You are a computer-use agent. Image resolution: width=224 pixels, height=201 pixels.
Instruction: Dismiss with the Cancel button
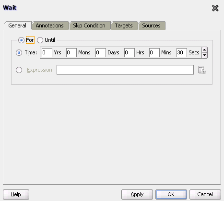click(x=205, y=194)
